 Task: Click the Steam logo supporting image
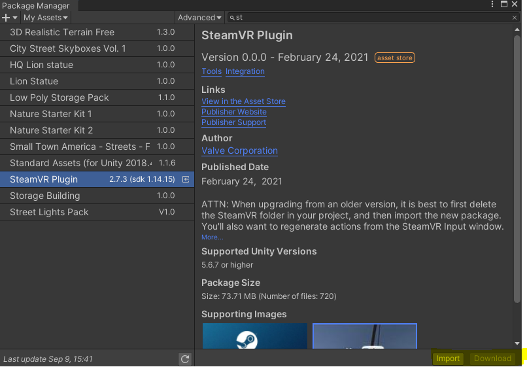255,336
